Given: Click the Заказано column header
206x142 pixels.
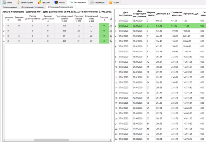Looking at the screenshot, I should (19, 18).
